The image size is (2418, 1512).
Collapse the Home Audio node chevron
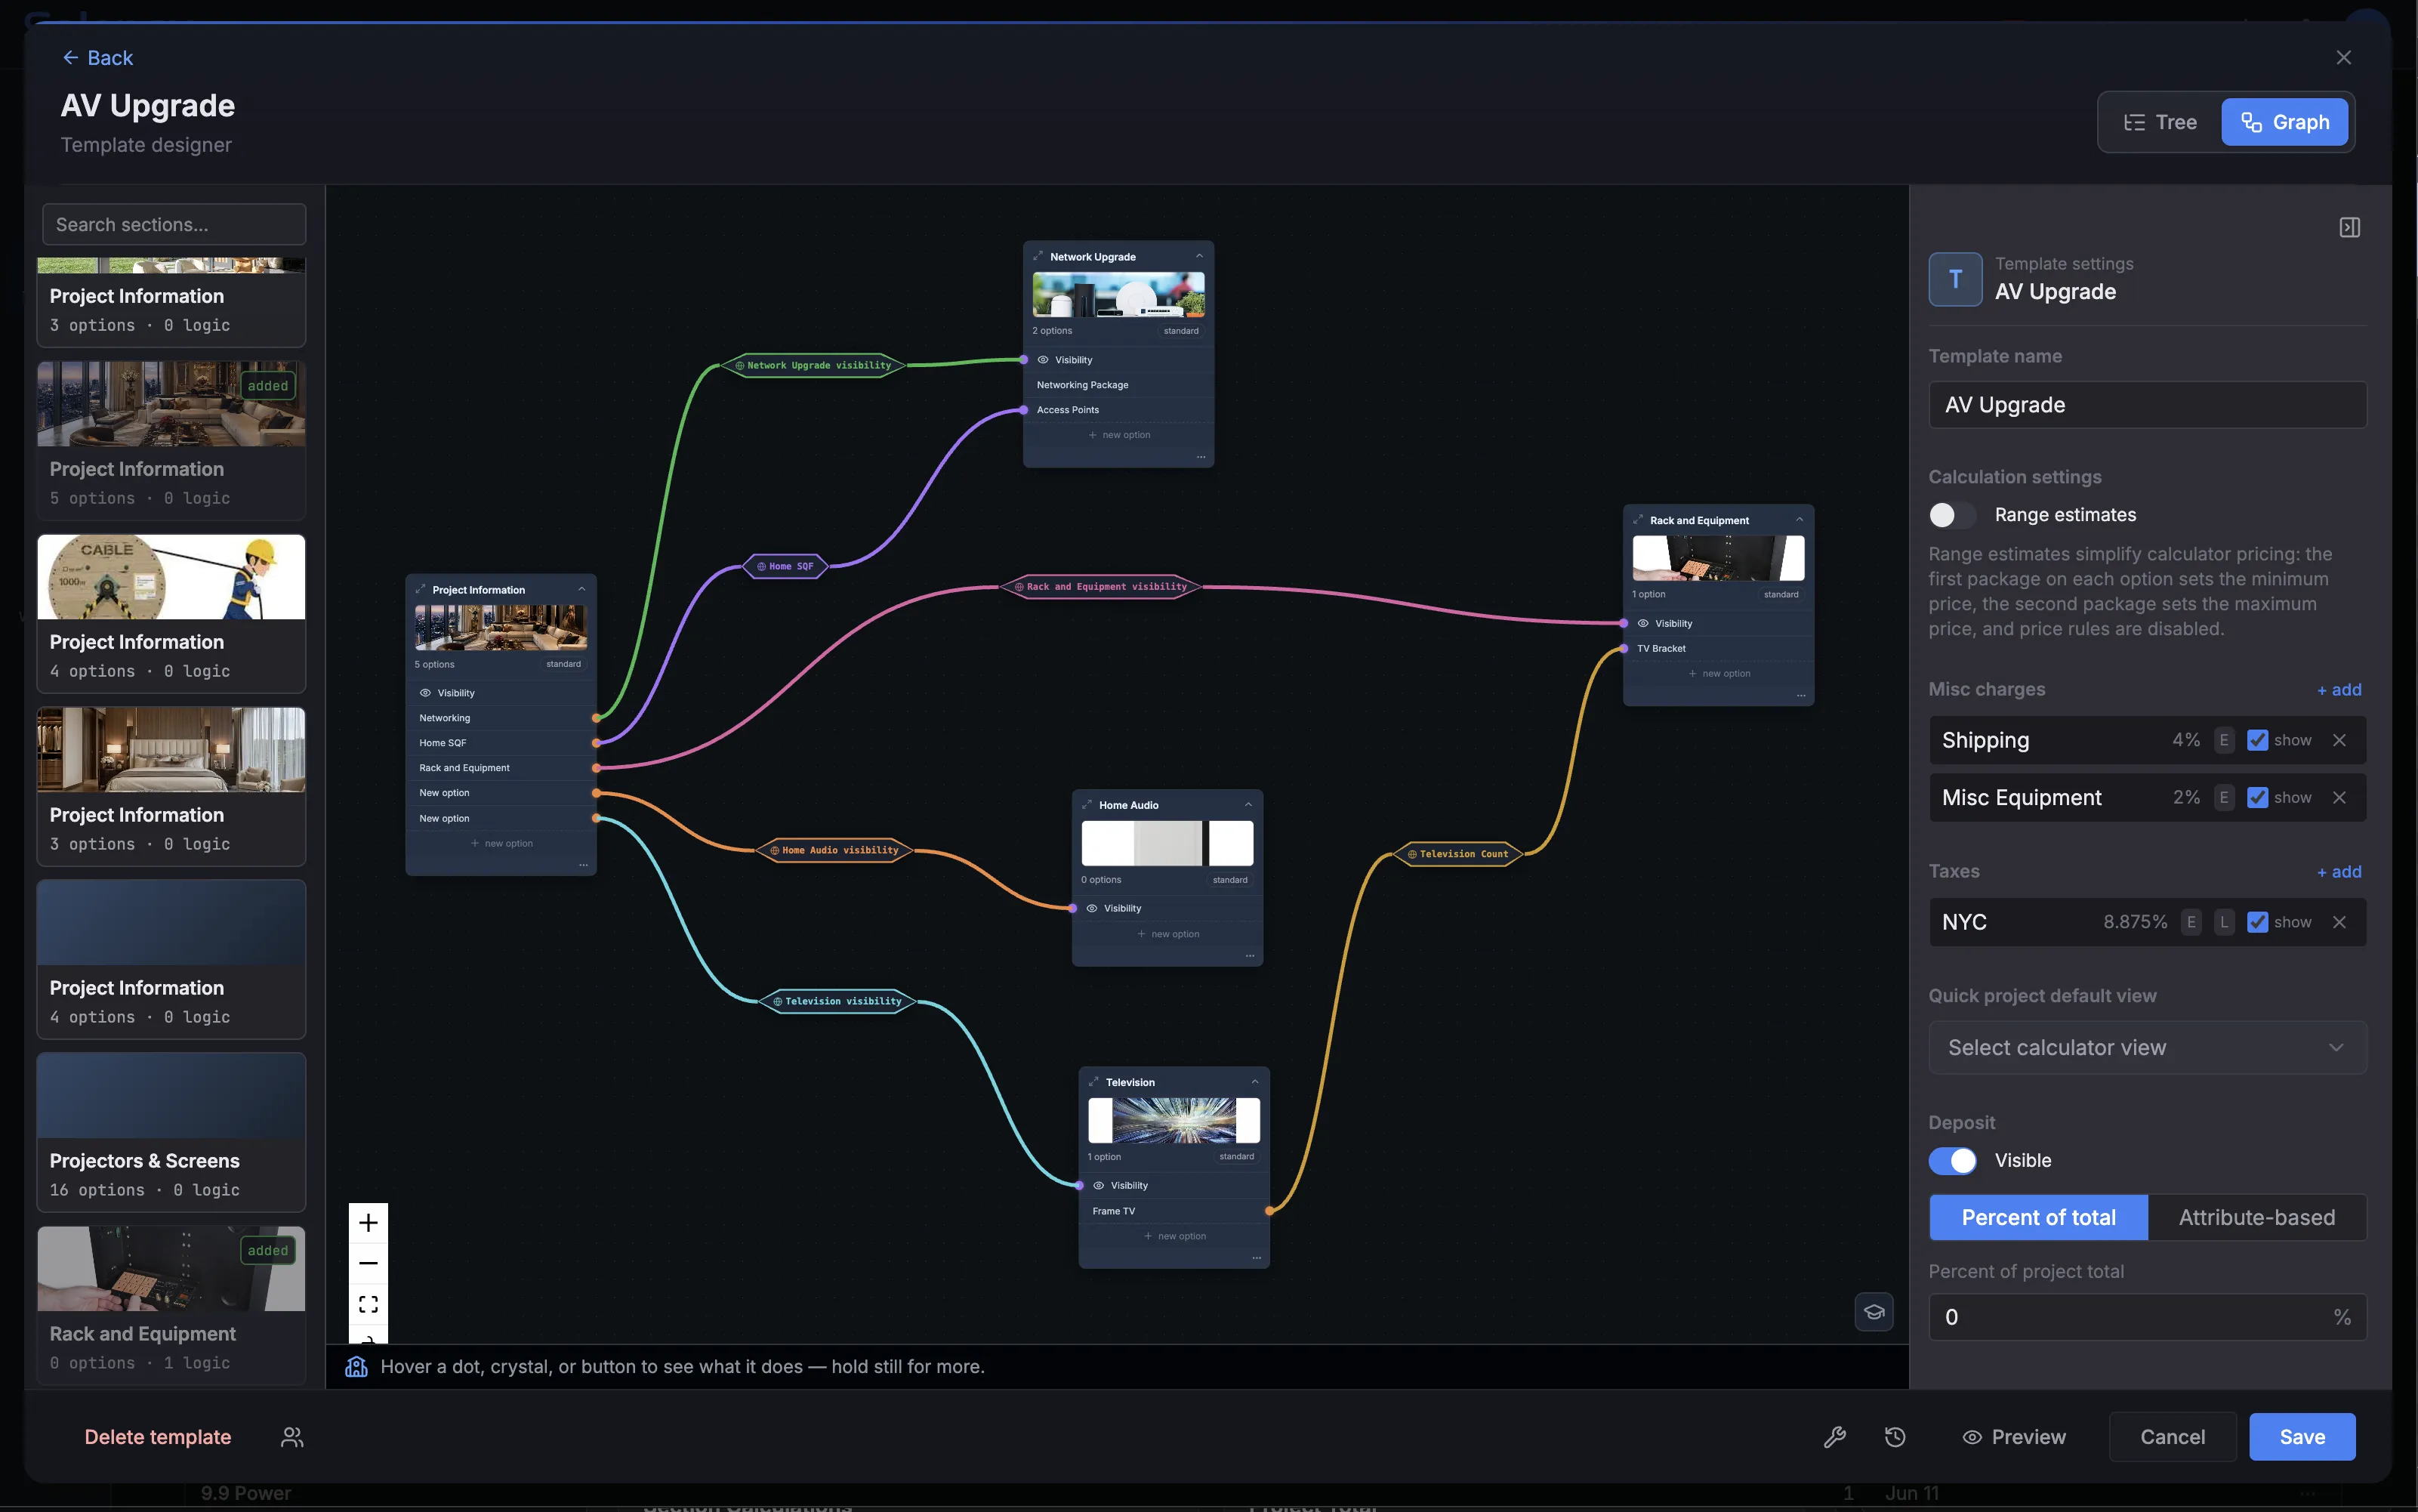[1248, 805]
